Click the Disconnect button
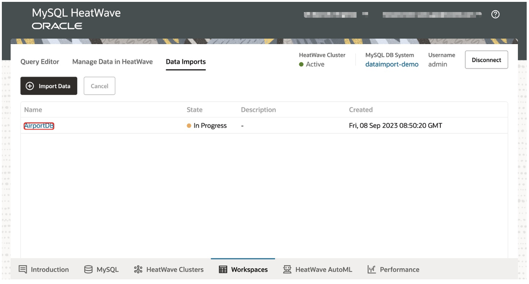Screen dimensions: 529x284 486,60
